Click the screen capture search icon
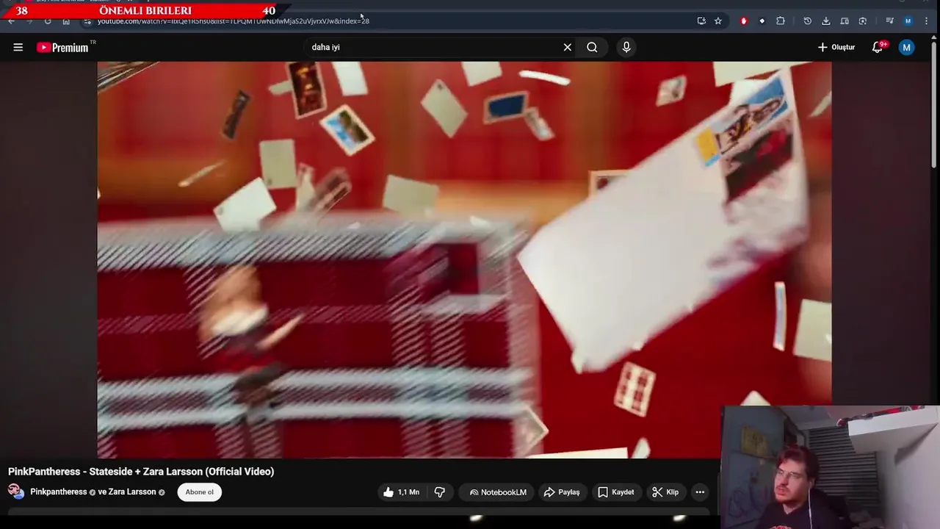The image size is (940, 529). [863, 21]
